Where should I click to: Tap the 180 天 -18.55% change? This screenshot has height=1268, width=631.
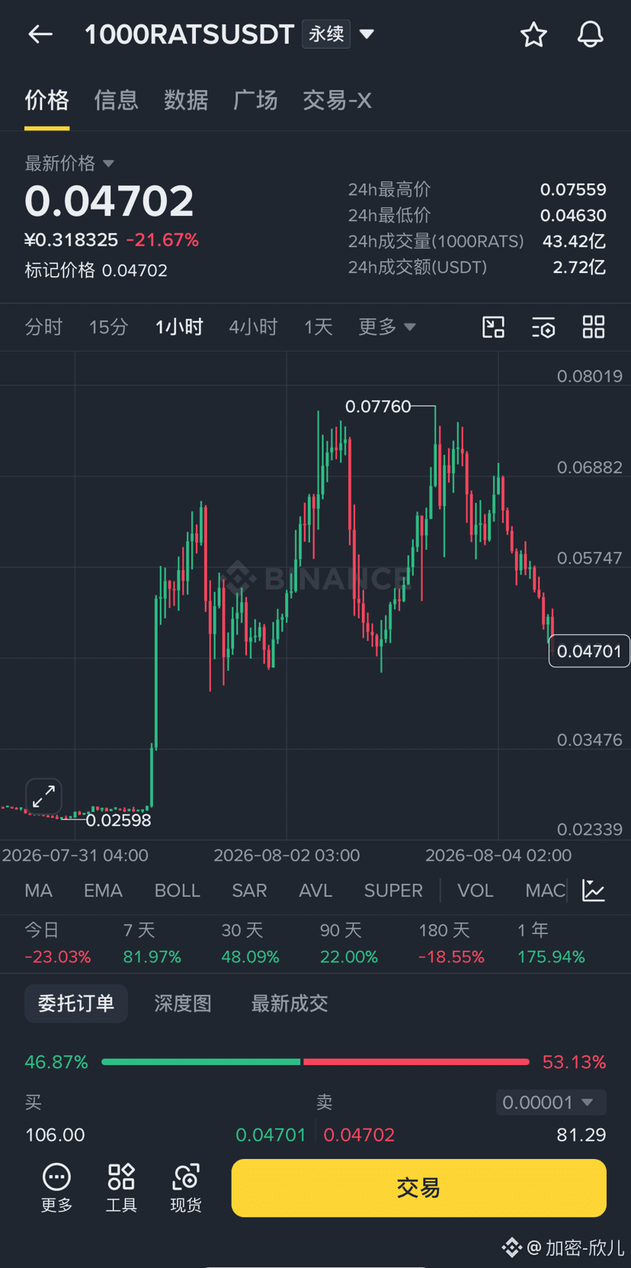pos(451,943)
